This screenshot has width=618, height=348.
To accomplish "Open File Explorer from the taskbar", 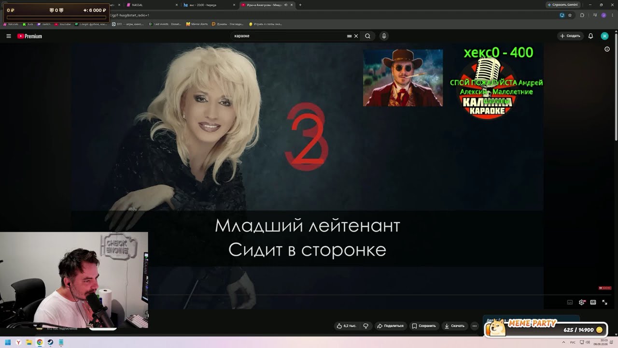I will [29, 342].
